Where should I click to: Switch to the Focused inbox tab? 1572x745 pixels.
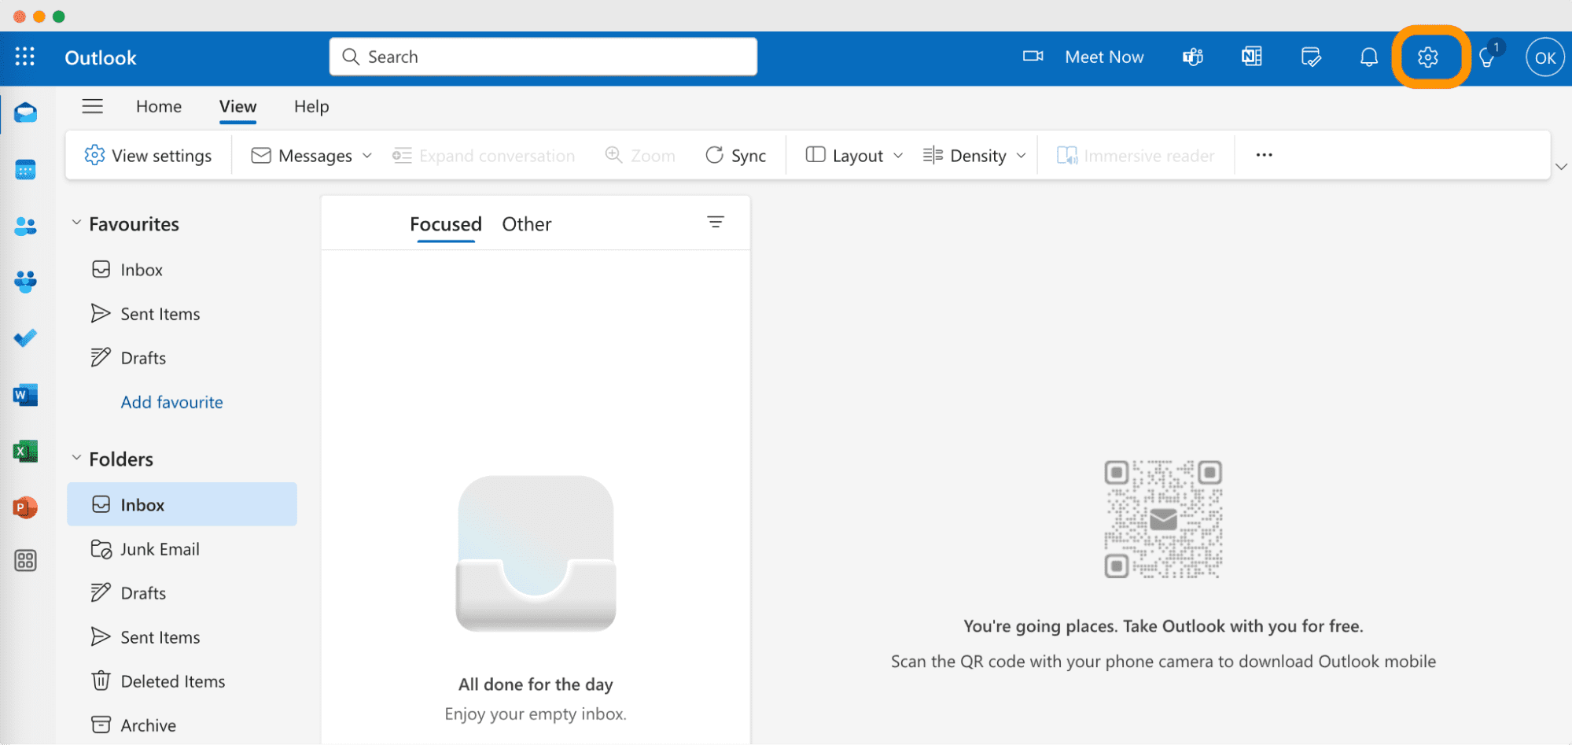446,224
